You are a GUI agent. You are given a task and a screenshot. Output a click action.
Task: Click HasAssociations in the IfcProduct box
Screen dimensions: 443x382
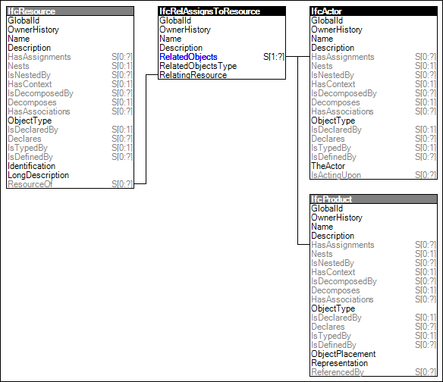tap(342, 299)
